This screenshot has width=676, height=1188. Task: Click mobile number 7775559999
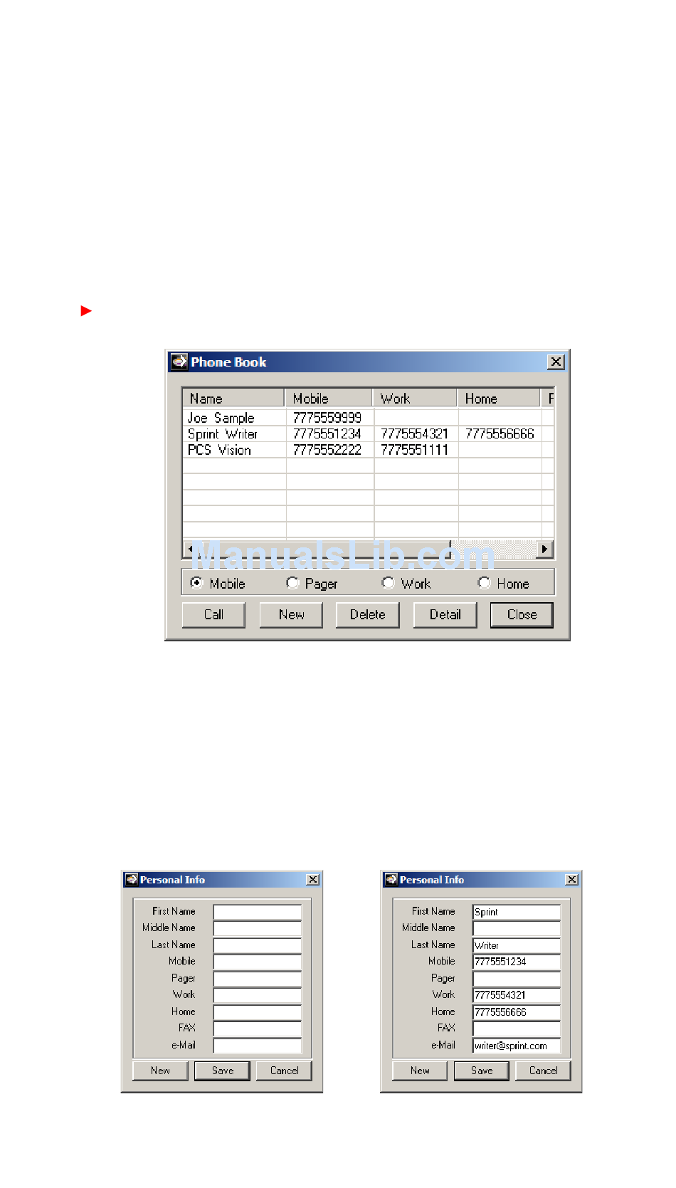(327, 418)
